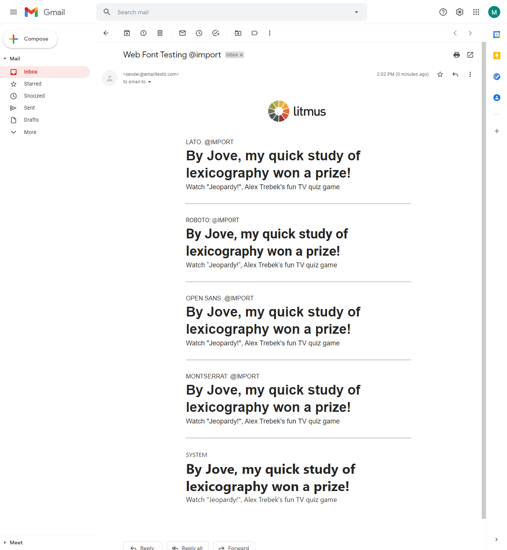
Task: Open Google Keep in the side panel
Action: [496, 55]
